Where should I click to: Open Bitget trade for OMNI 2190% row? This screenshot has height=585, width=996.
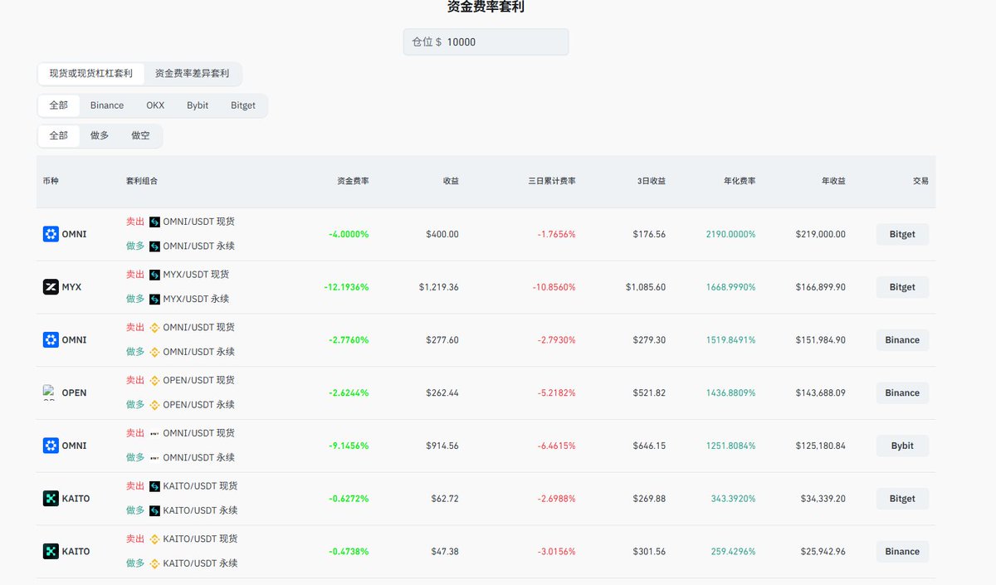click(902, 234)
